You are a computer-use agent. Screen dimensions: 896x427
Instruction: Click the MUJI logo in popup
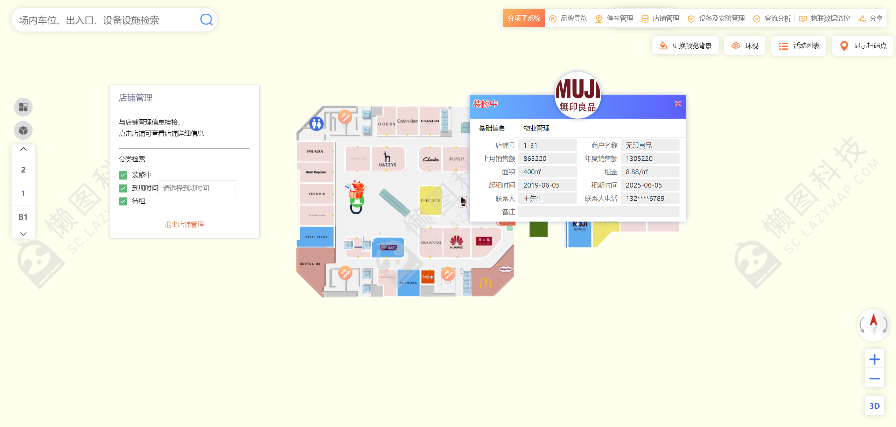coord(578,95)
